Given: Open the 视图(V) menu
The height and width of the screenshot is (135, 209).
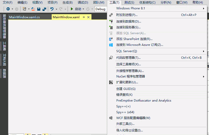Looking at the screenshot, I should (x=37, y=2).
